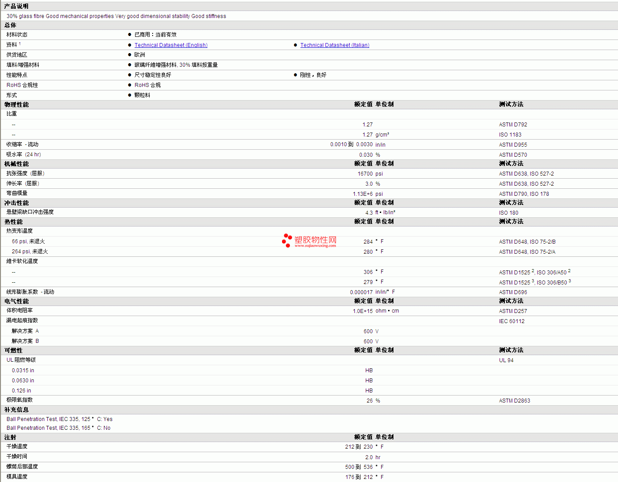This screenshot has width=618, height=482.
Task: Select the 机械性能 section header
Action: 16,164
